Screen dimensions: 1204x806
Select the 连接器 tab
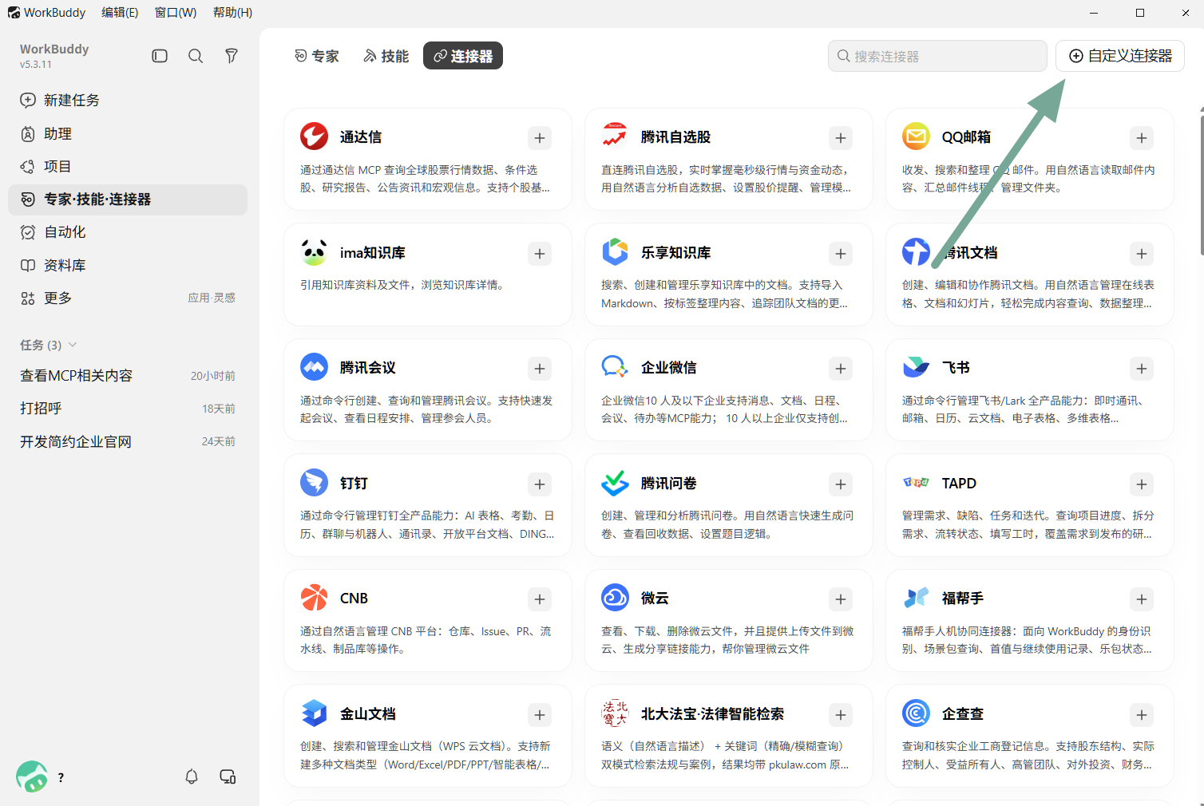(463, 56)
